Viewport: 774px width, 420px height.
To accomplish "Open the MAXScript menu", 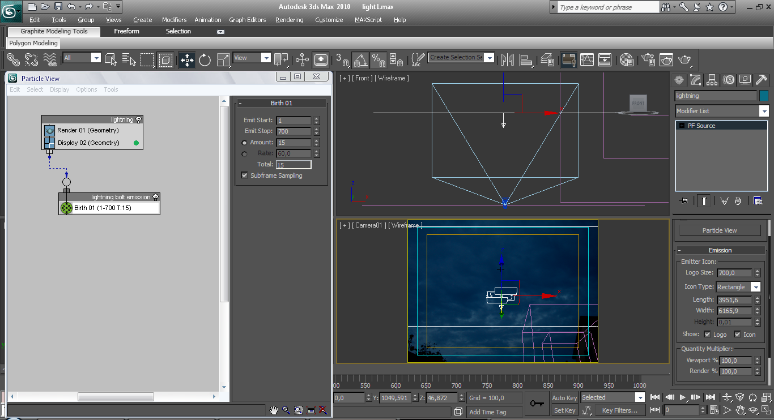I will [368, 20].
